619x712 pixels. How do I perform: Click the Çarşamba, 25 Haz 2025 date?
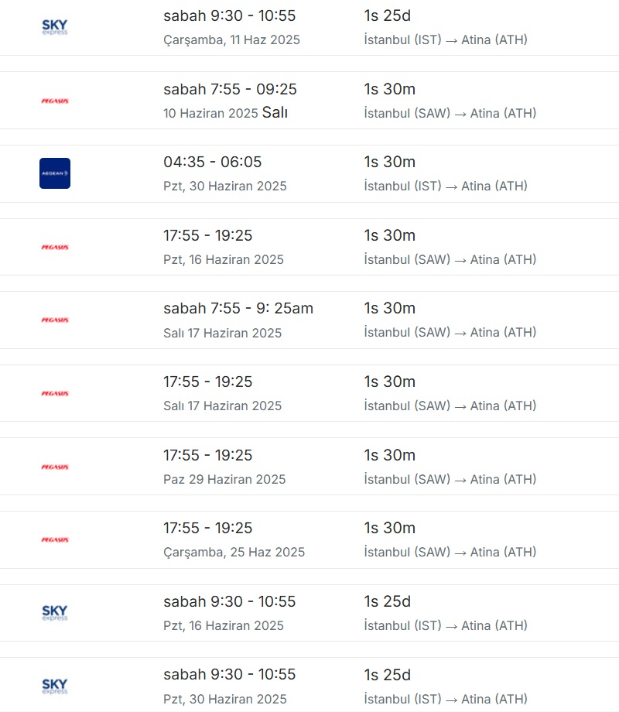tap(234, 552)
